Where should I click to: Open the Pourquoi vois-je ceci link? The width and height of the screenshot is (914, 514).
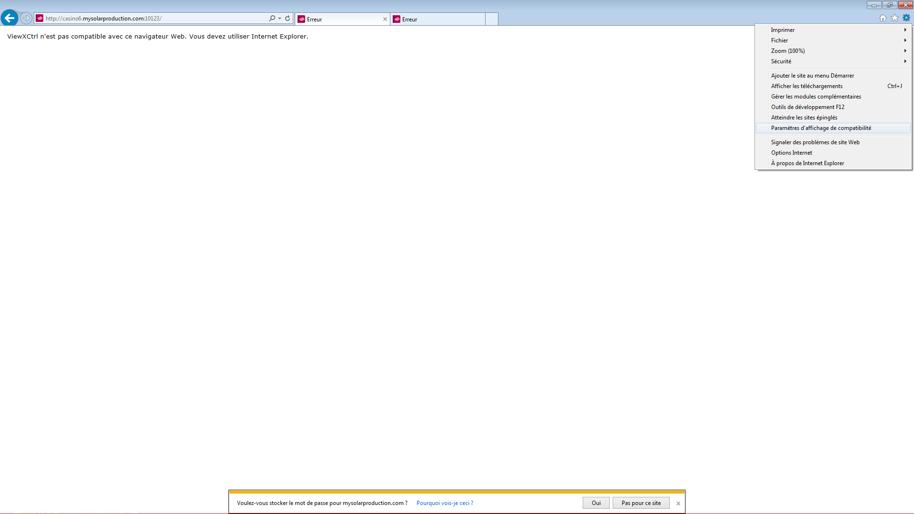pos(445,503)
